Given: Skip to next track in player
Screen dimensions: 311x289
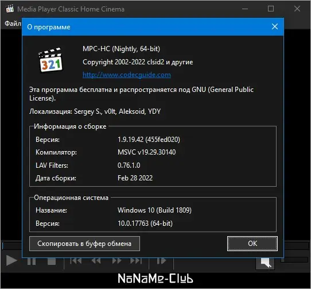Looking at the screenshot, I should 136,261.
